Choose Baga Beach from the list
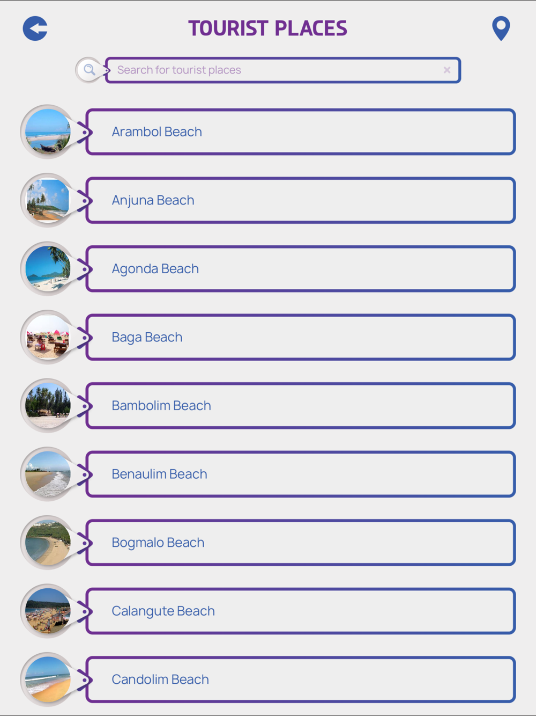The height and width of the screenshot is (716, 536). [301, 337]
